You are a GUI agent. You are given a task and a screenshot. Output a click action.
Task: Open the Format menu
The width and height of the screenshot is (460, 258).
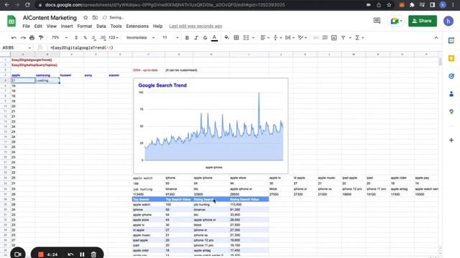coord(85,26)
